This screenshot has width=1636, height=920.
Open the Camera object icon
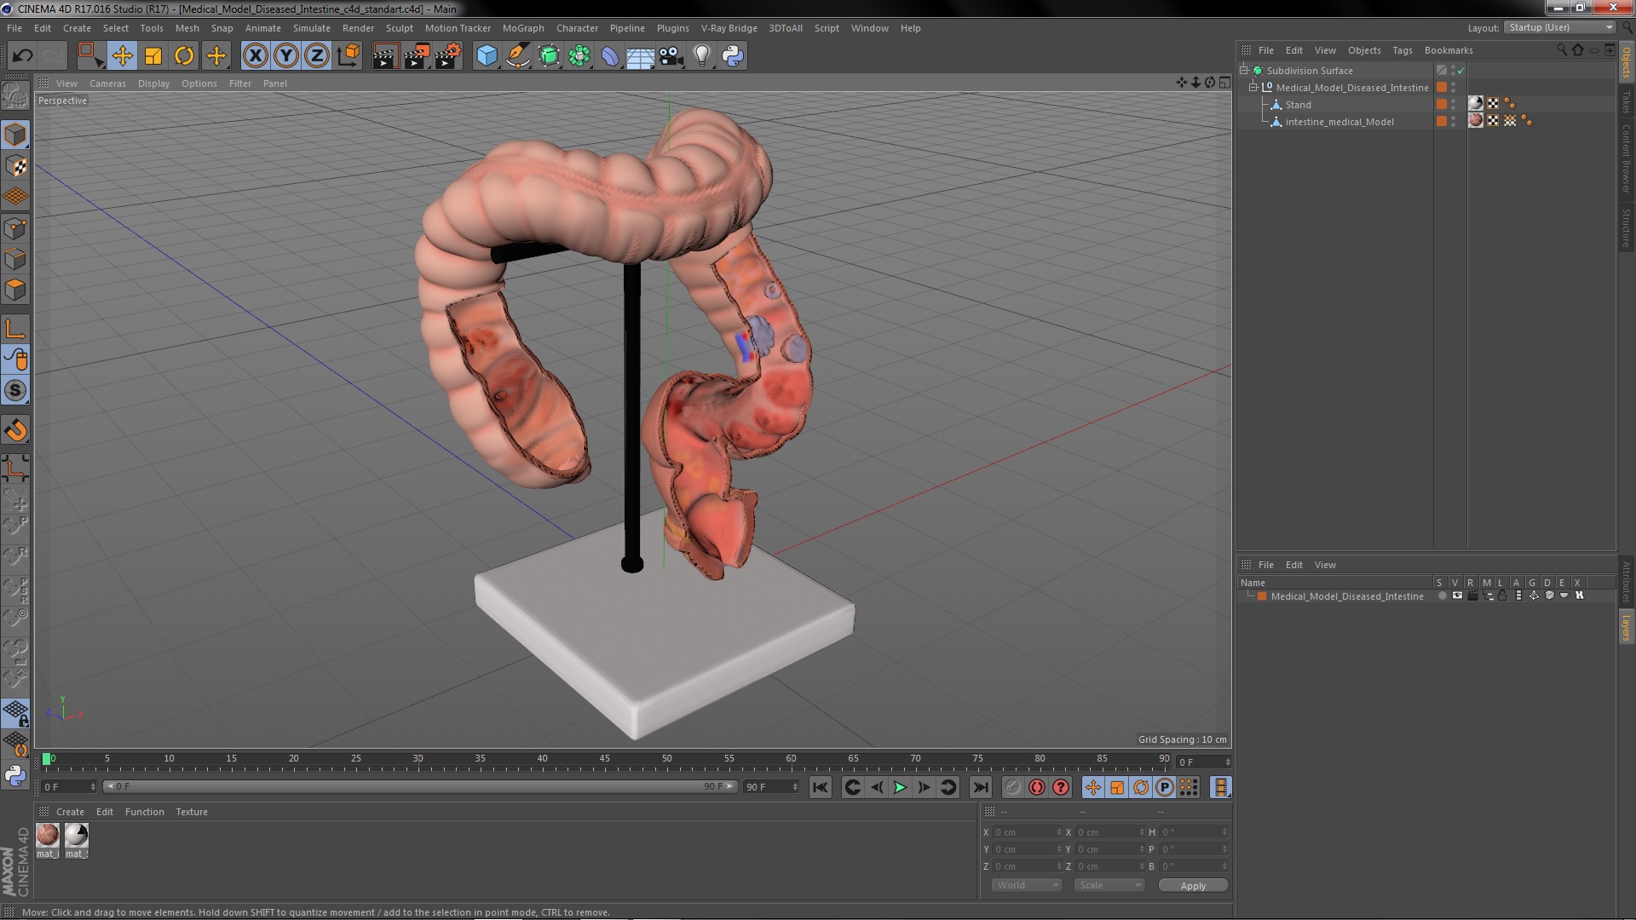[x=671, y=56]
